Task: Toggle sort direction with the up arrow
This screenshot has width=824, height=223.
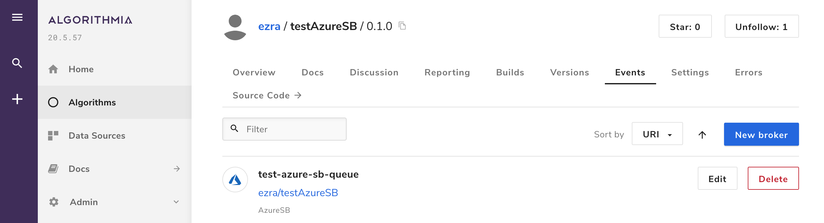Action: tap(702, 135)
